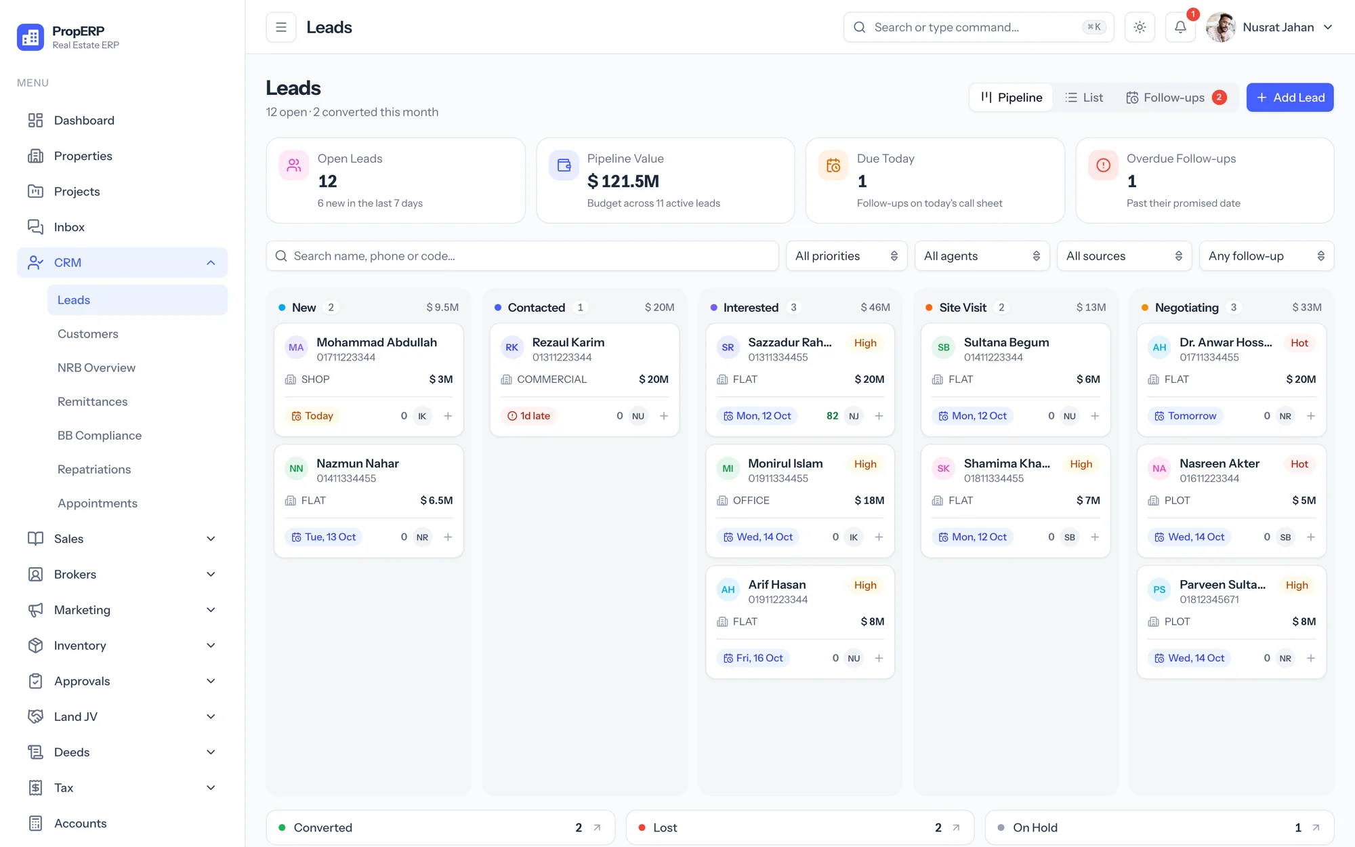Open All priorities filter dropdown

coord(846,256)
